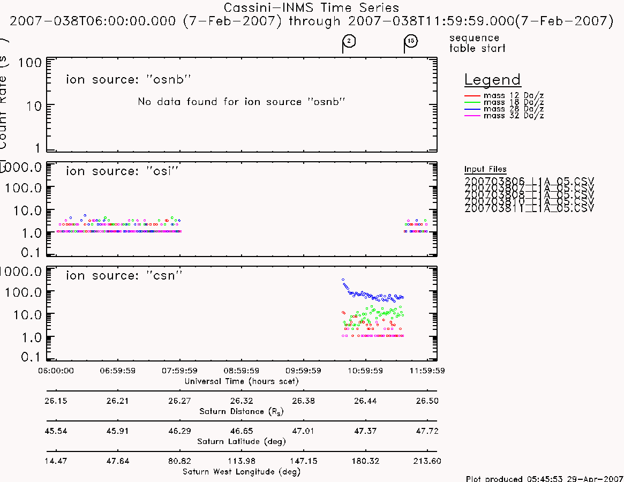Image resolution: width=624 pixels, height=482 pixels.
Task: Click the longitude value 14.47
Action: coord(56,461)
